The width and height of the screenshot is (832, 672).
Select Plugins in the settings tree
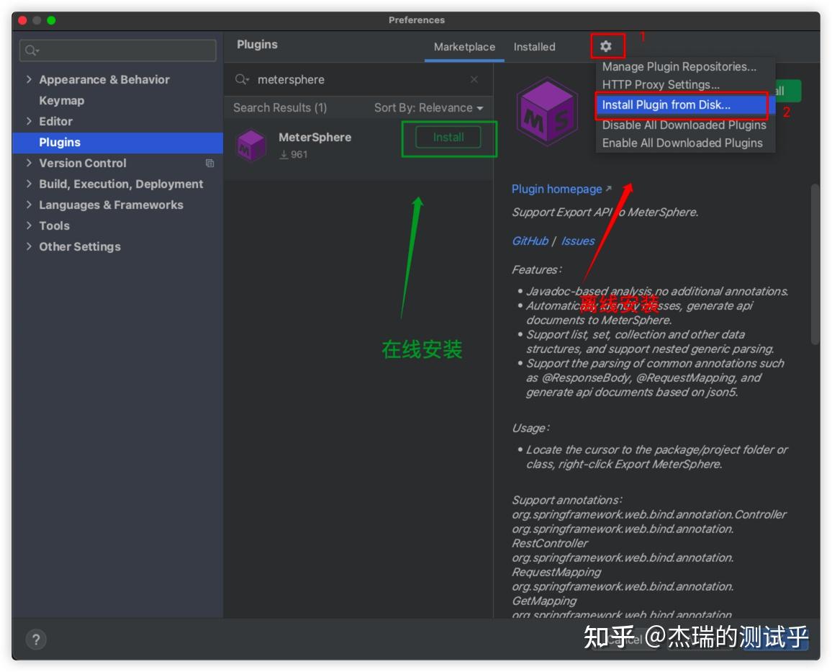point(117,143)
